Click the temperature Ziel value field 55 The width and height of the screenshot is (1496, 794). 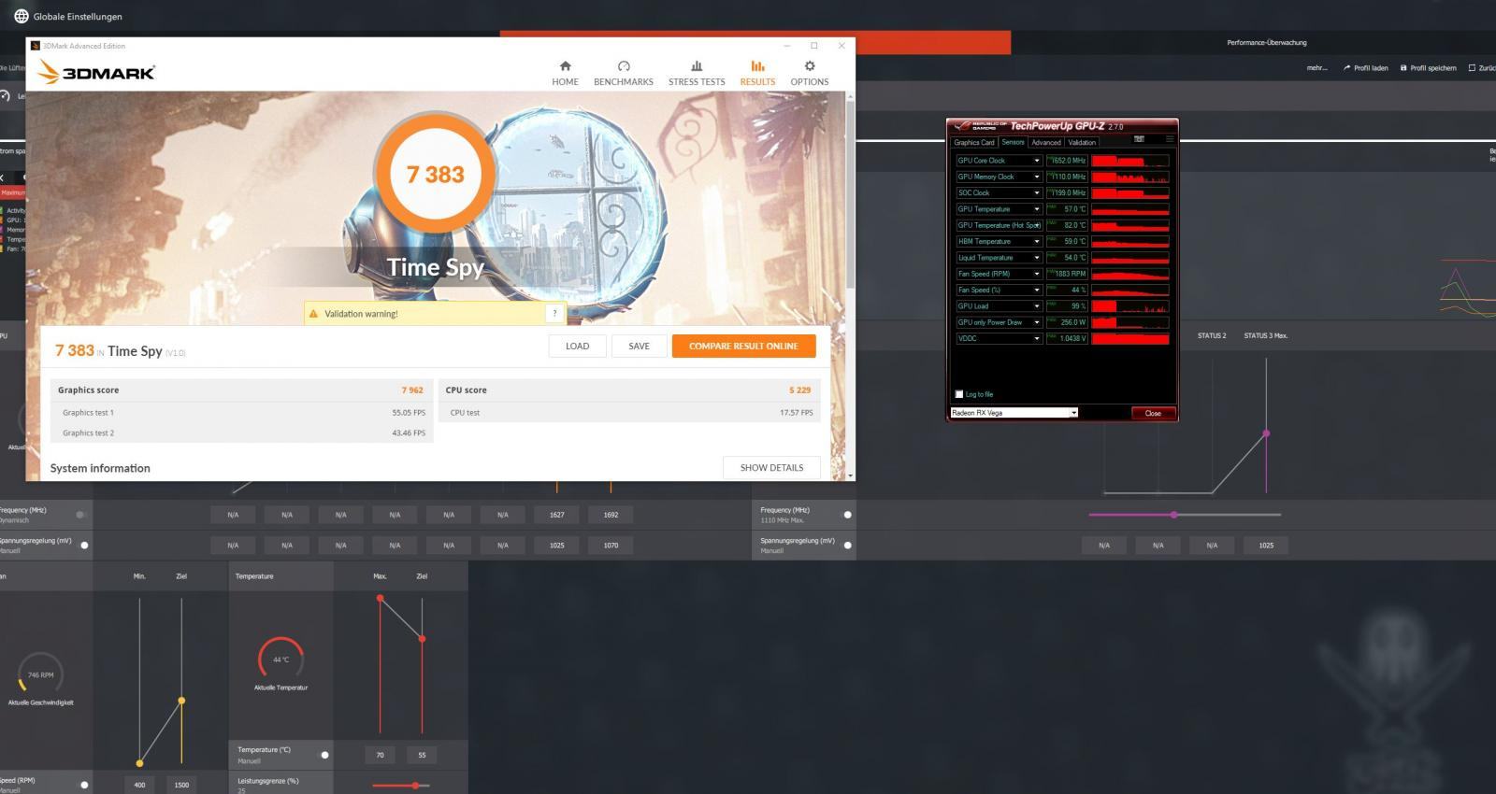point(422,755)
